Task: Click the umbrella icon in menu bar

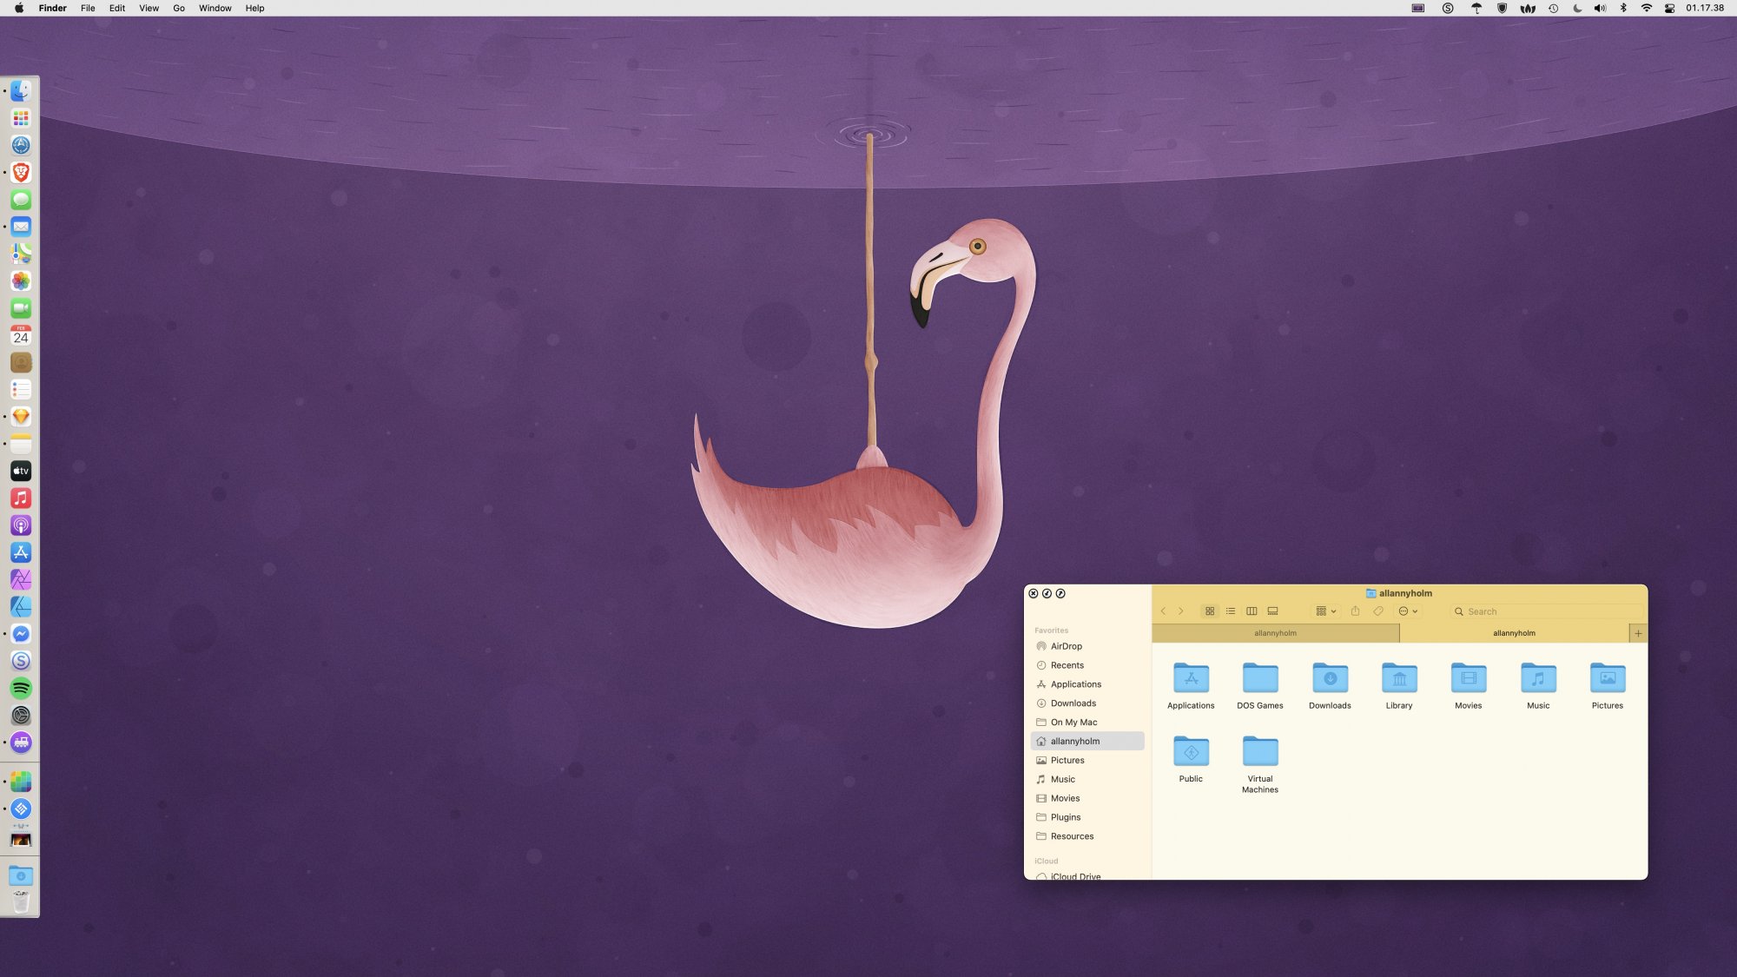Action: [x=1476, y=8]
